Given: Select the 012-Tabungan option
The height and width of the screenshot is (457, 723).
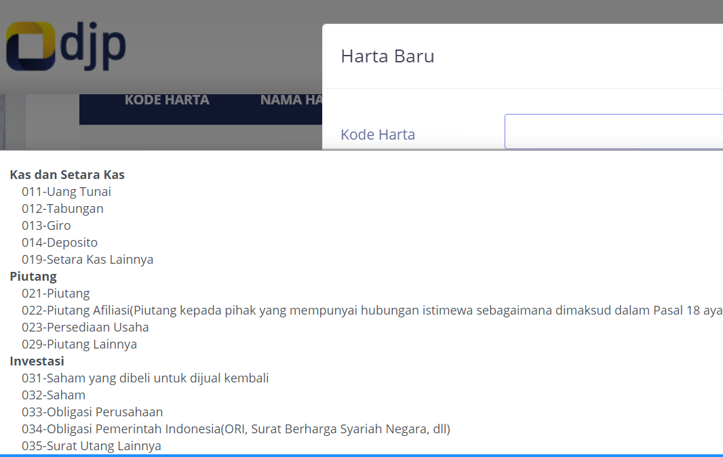Looking at the screenshot, I should (x=62, y=208).
